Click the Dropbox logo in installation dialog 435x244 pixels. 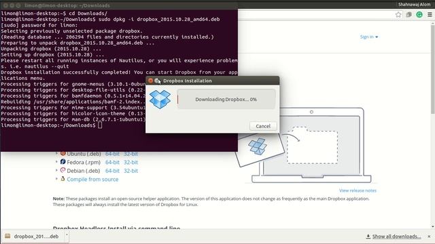[x=160, y=99]
